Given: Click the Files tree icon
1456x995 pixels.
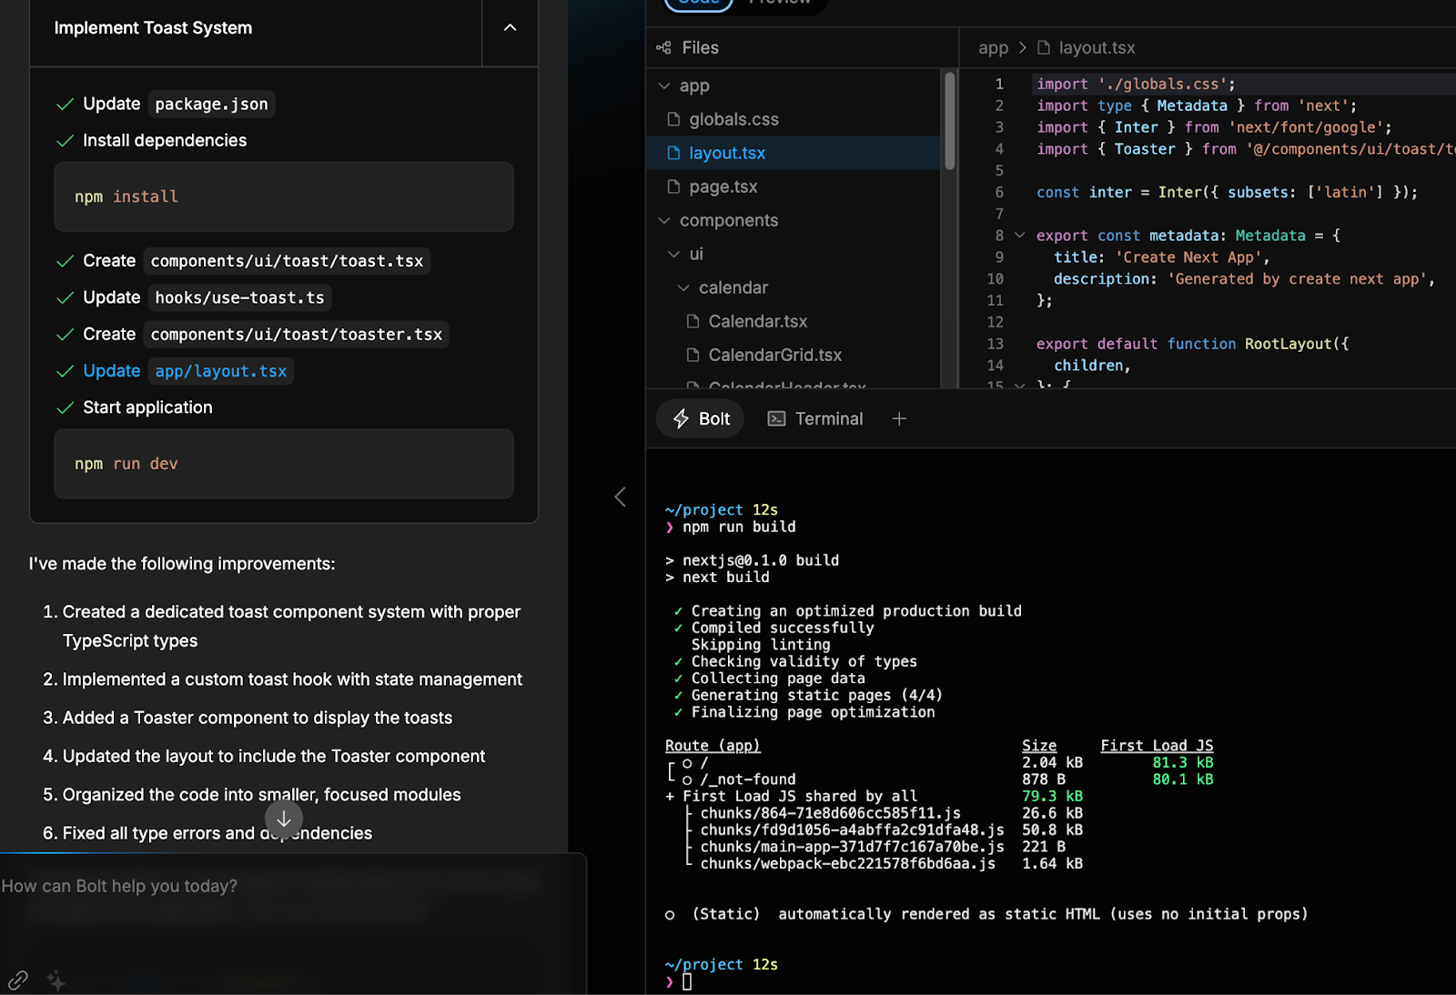Looking at the screenshot, I should (x=664, y=47).
